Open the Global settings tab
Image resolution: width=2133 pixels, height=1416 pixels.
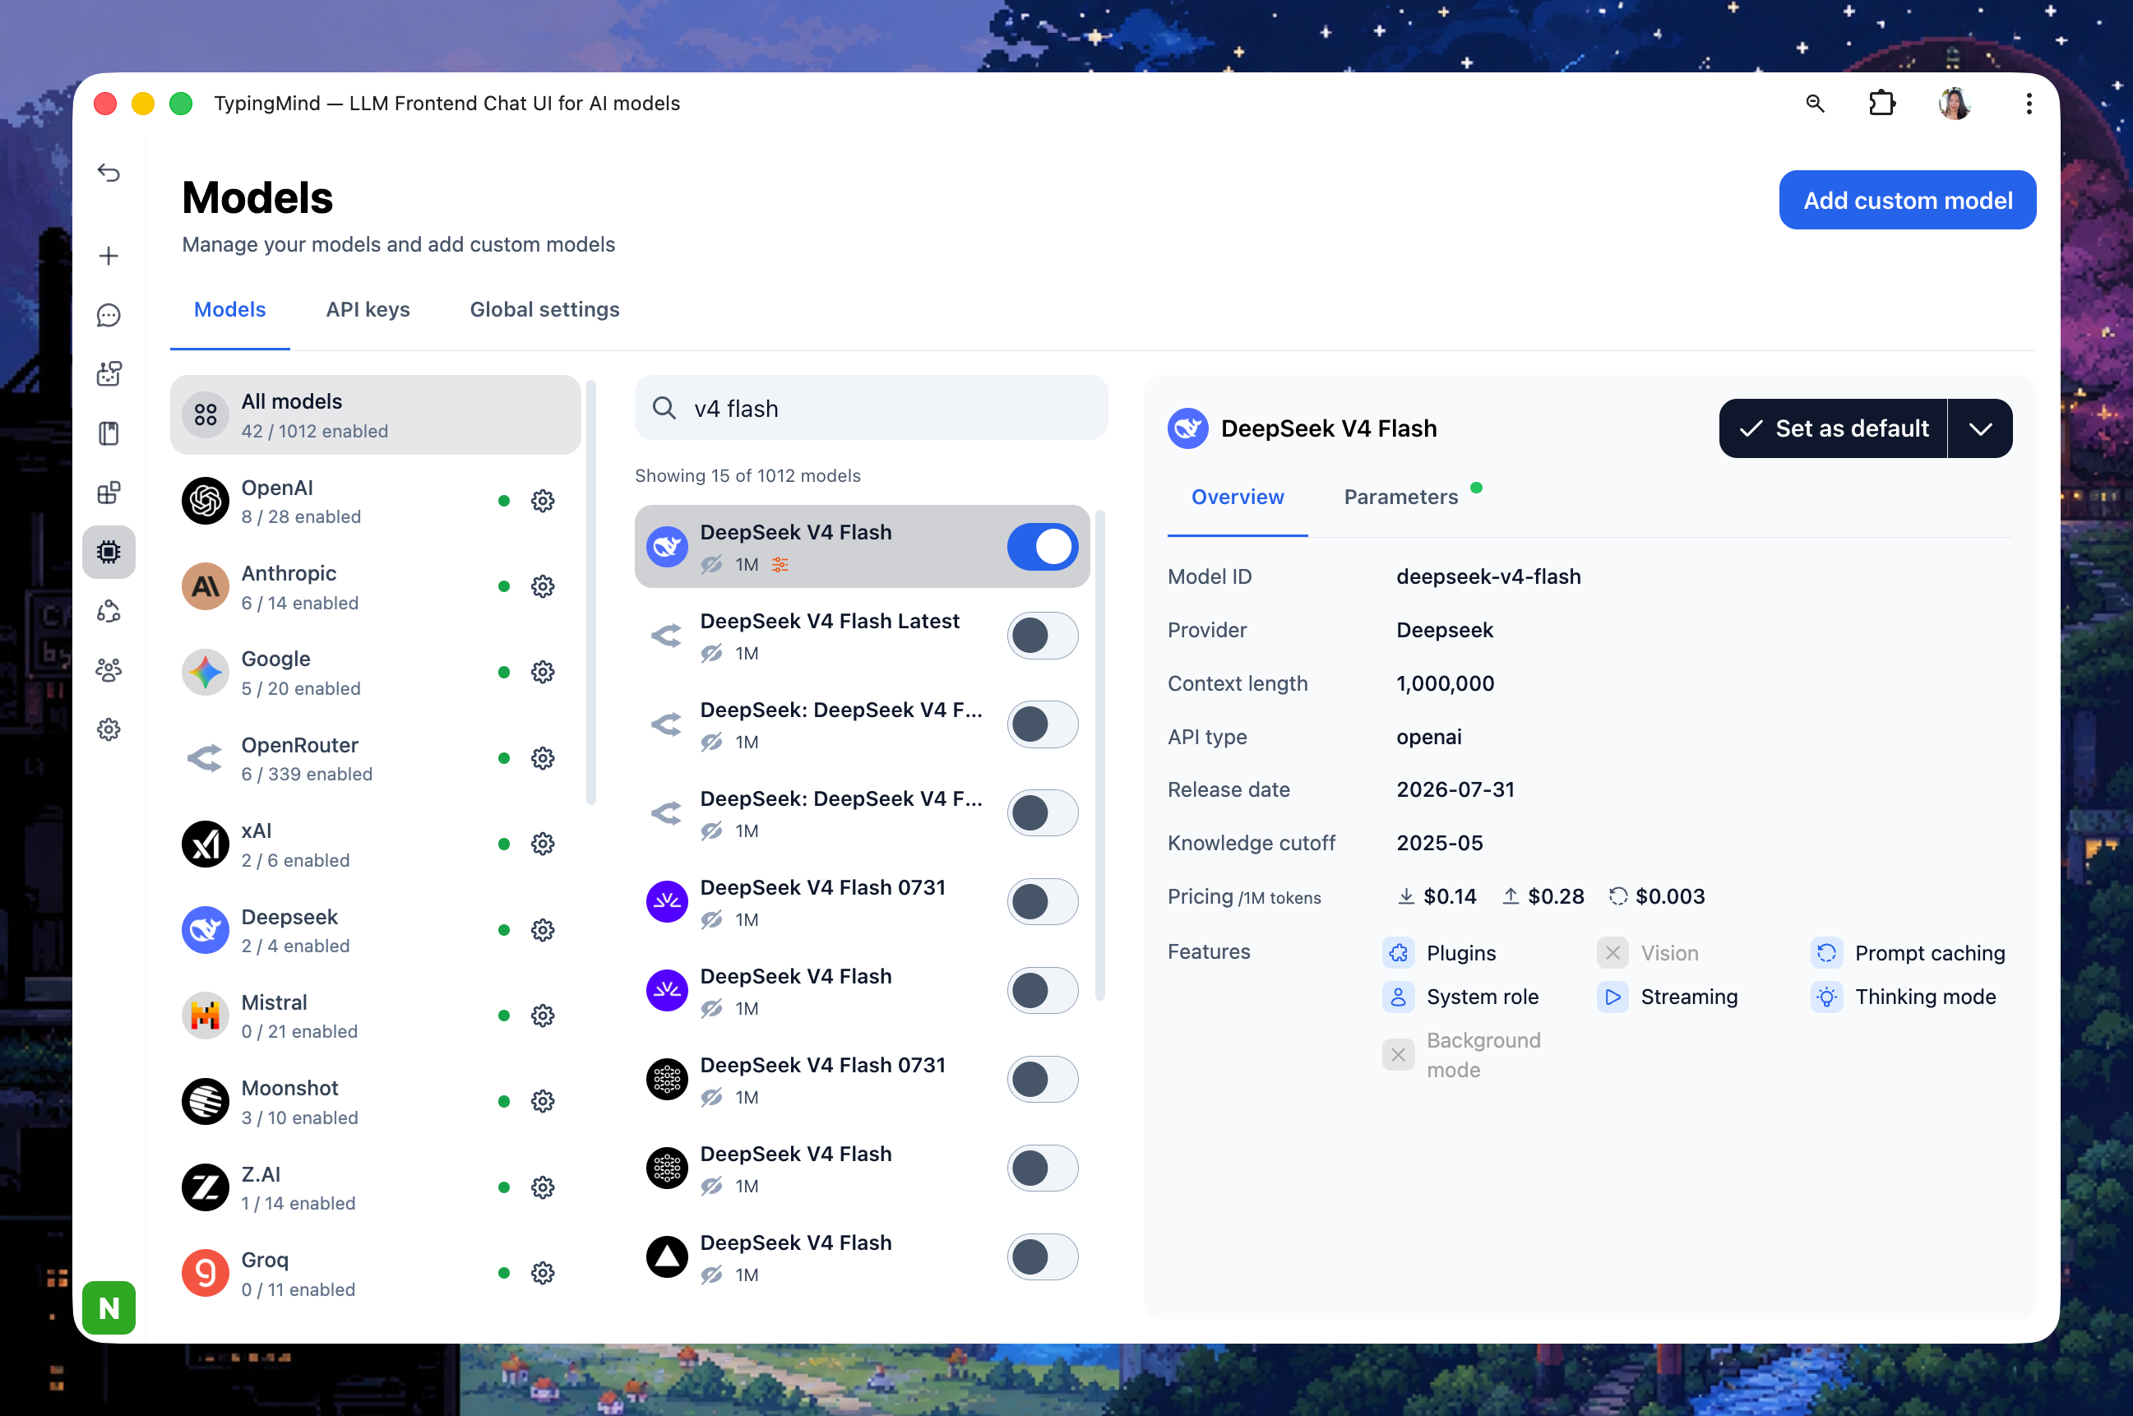(544, 310)
